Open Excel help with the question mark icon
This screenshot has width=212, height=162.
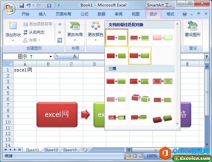[185, 14]
